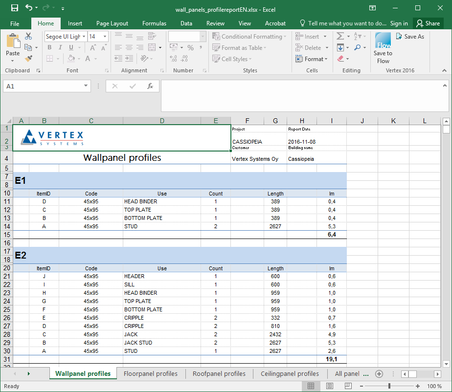Expand the Name Box dropdown
Image resolution: width=452 pixels, height=392 pixels.
coord(86,86)
